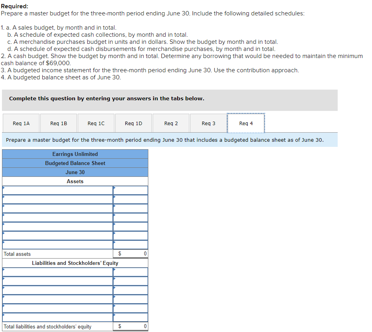Open the Req 1D tab
This screenshot has width=372, height=332.
(x=133, y=123)
